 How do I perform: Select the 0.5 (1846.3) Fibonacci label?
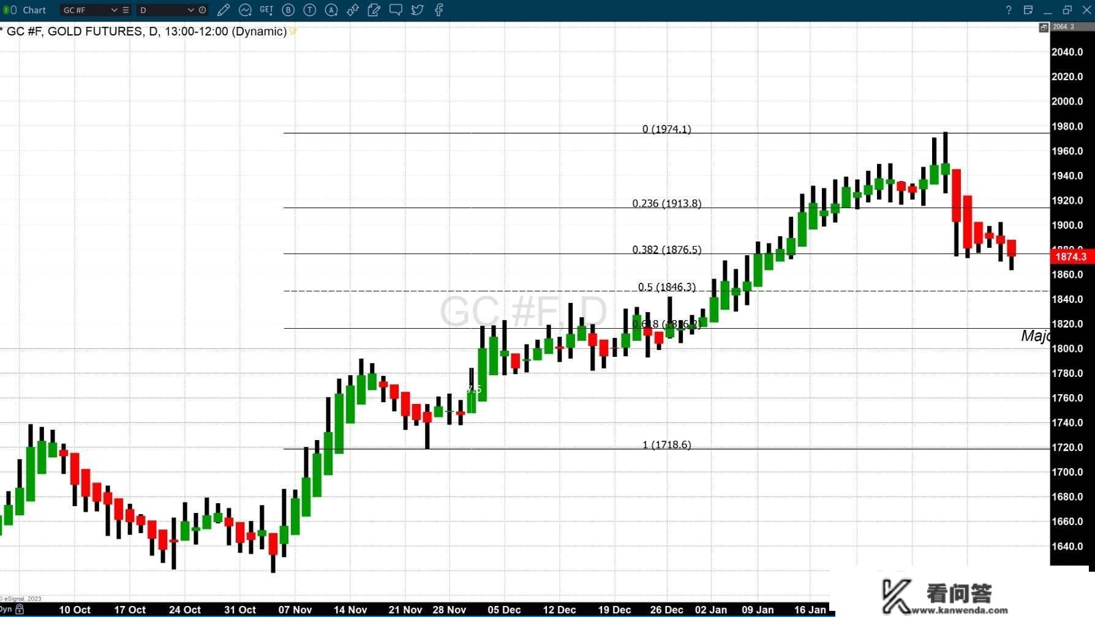666,287
